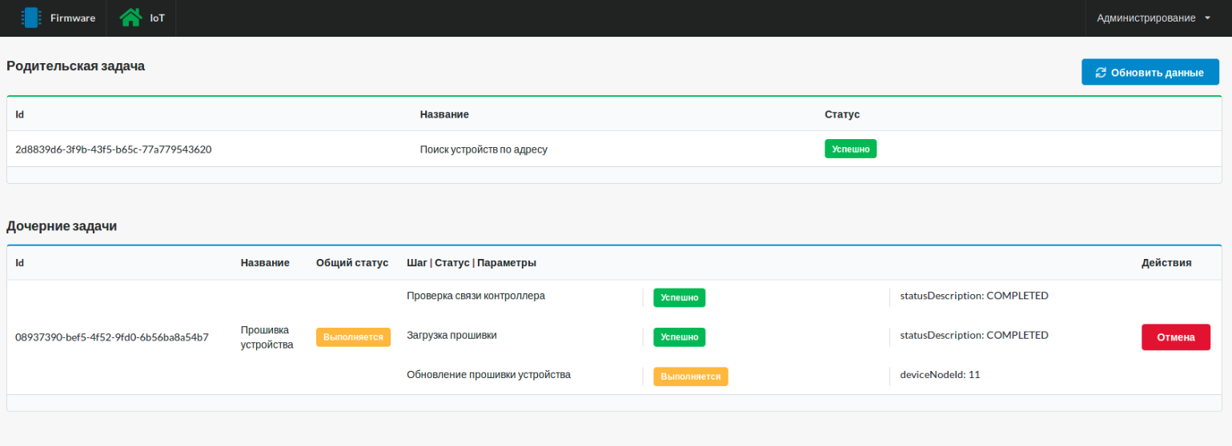Click Успешно badge for Проверка связи контроллера
The width and height of the screenshot is (1232, 446).
(x=679, y=297)
